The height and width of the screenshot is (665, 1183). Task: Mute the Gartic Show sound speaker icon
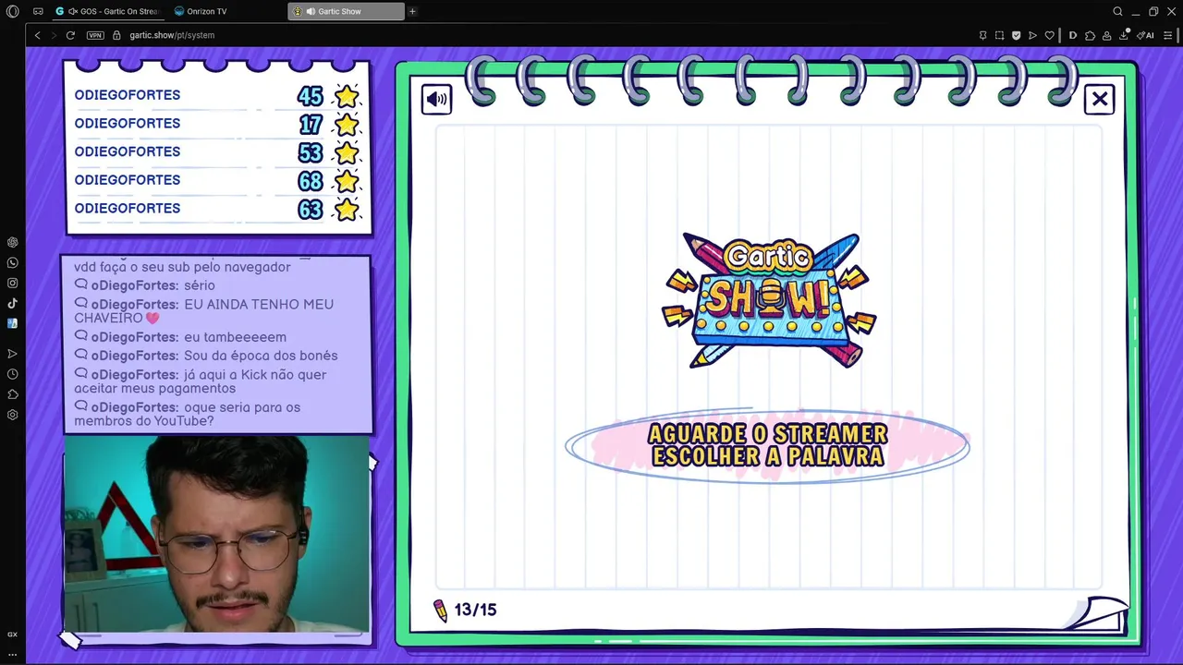(x=437, y=99)
